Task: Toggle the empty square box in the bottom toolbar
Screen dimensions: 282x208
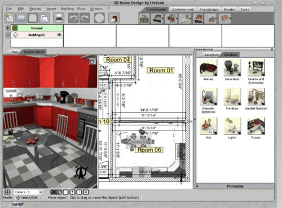Action: 65,192
